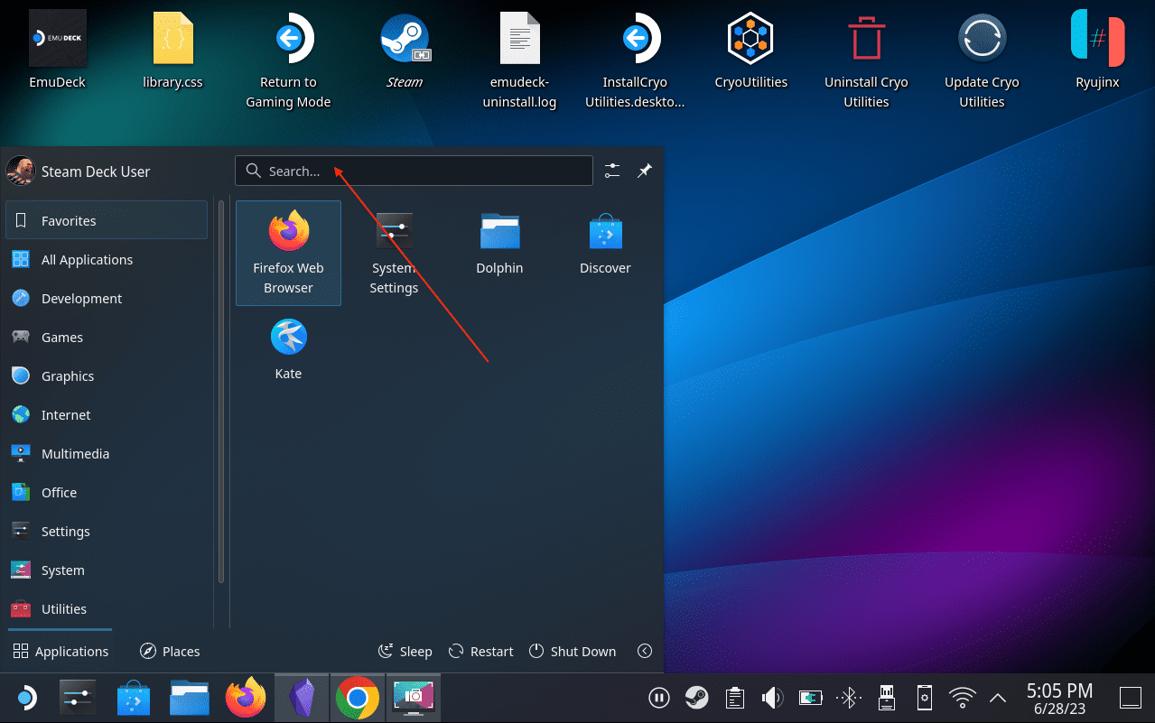Open Firefox from the taskbar
Viewport: 1155px width, 723px height.
pos(246,697)
